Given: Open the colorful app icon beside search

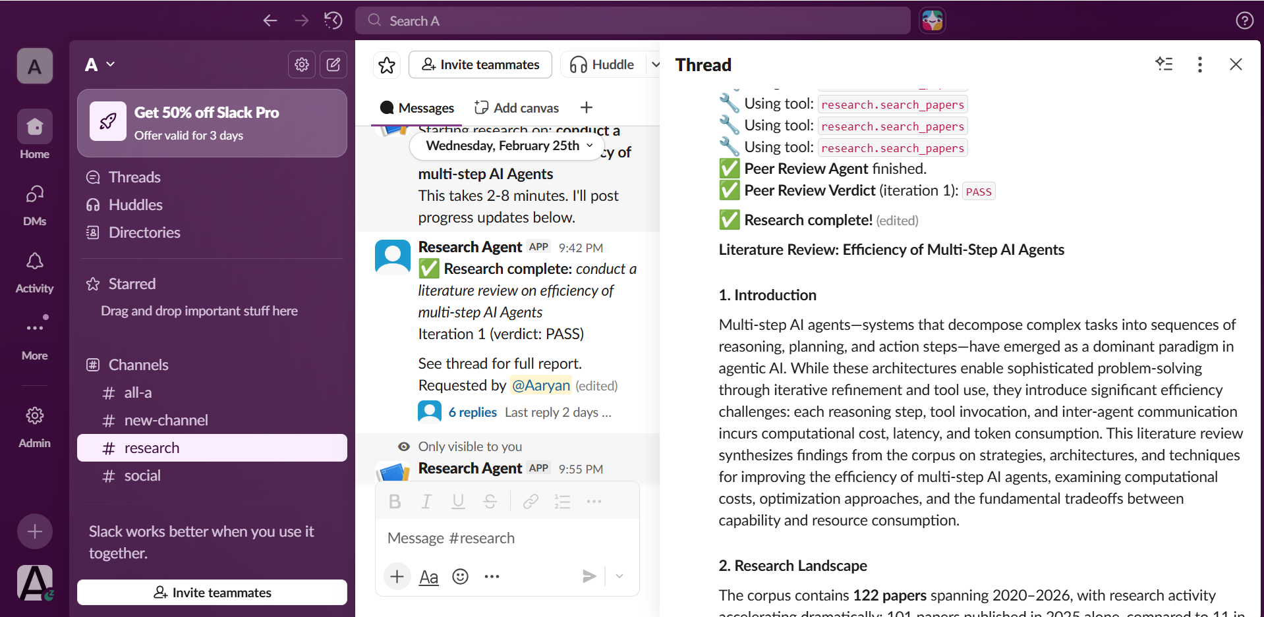Looking at the screenshot, I should coord(932,20).
